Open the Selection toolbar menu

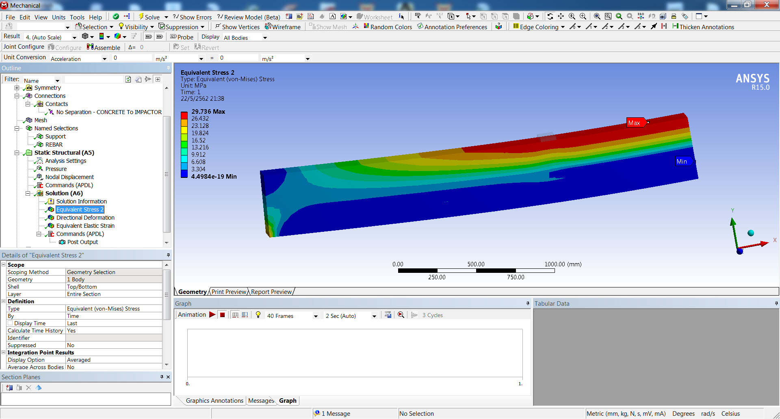point(94,27)
